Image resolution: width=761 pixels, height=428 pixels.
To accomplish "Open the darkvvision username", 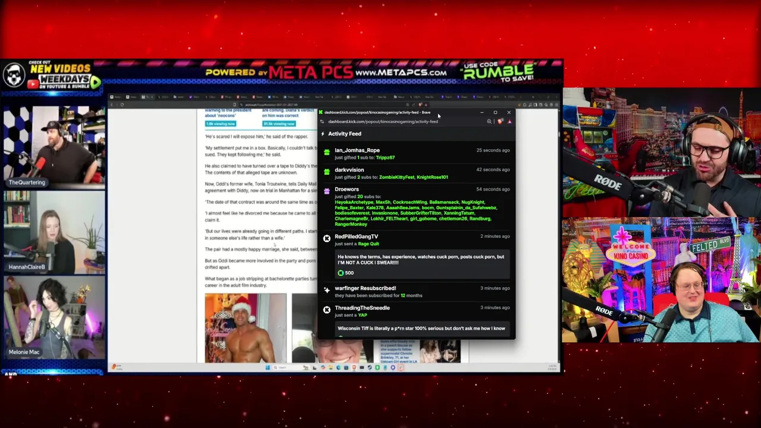I will 349,170.
